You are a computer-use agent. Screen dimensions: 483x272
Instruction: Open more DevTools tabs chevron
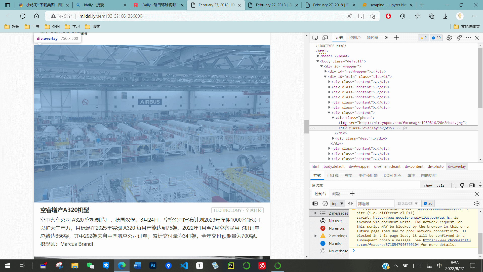386,38
